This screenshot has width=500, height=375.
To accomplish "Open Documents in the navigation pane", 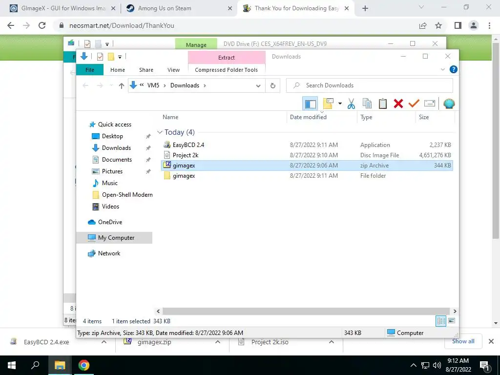I will (x=117, y=160).
